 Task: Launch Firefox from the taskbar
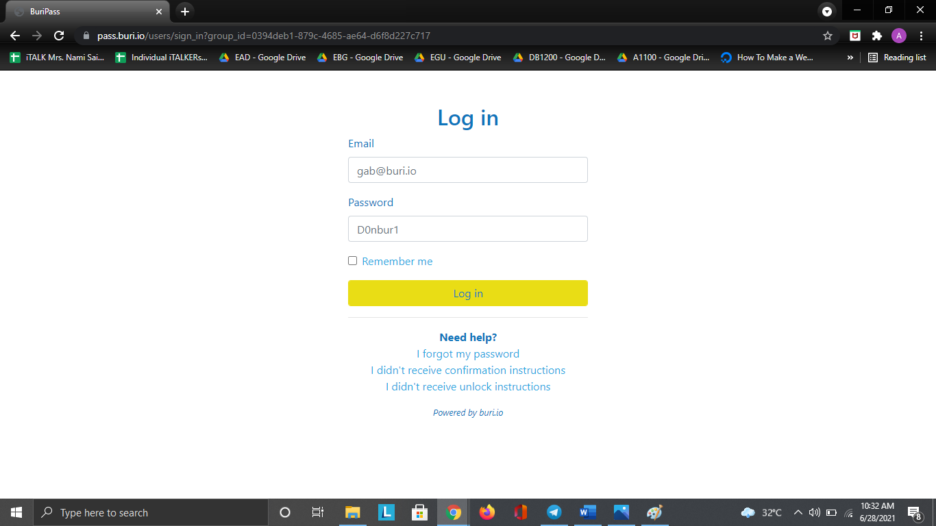487,512
